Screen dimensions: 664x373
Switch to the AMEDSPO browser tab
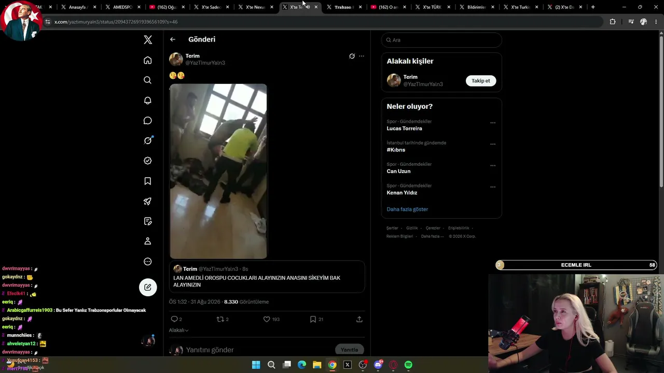pyautogui.click(x=123, y=7)
